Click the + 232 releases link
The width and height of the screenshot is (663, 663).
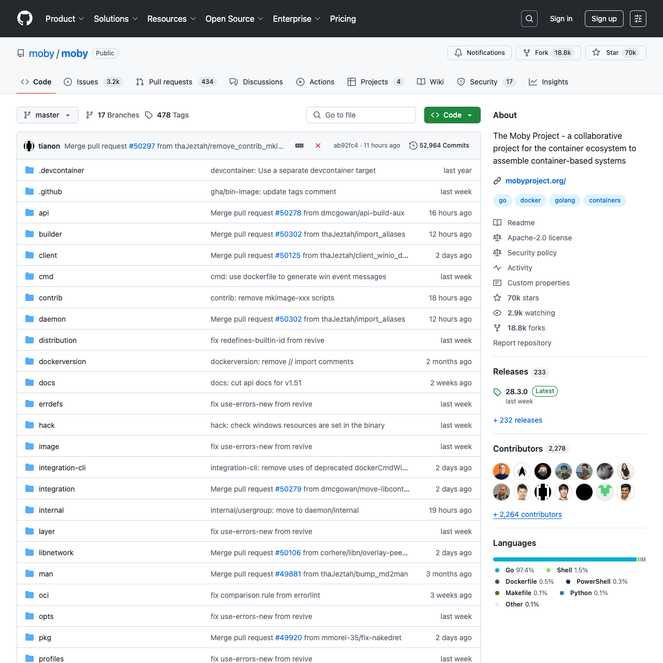click(517, 420)
